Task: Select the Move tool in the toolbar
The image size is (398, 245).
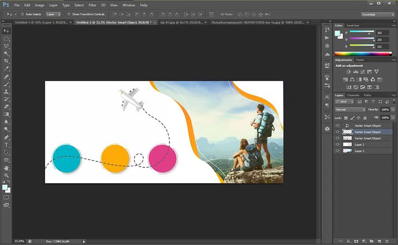Action: [x=6, y=31]
